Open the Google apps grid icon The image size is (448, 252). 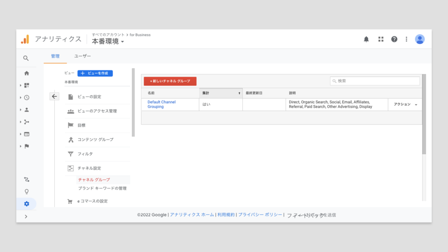point(381,39)
